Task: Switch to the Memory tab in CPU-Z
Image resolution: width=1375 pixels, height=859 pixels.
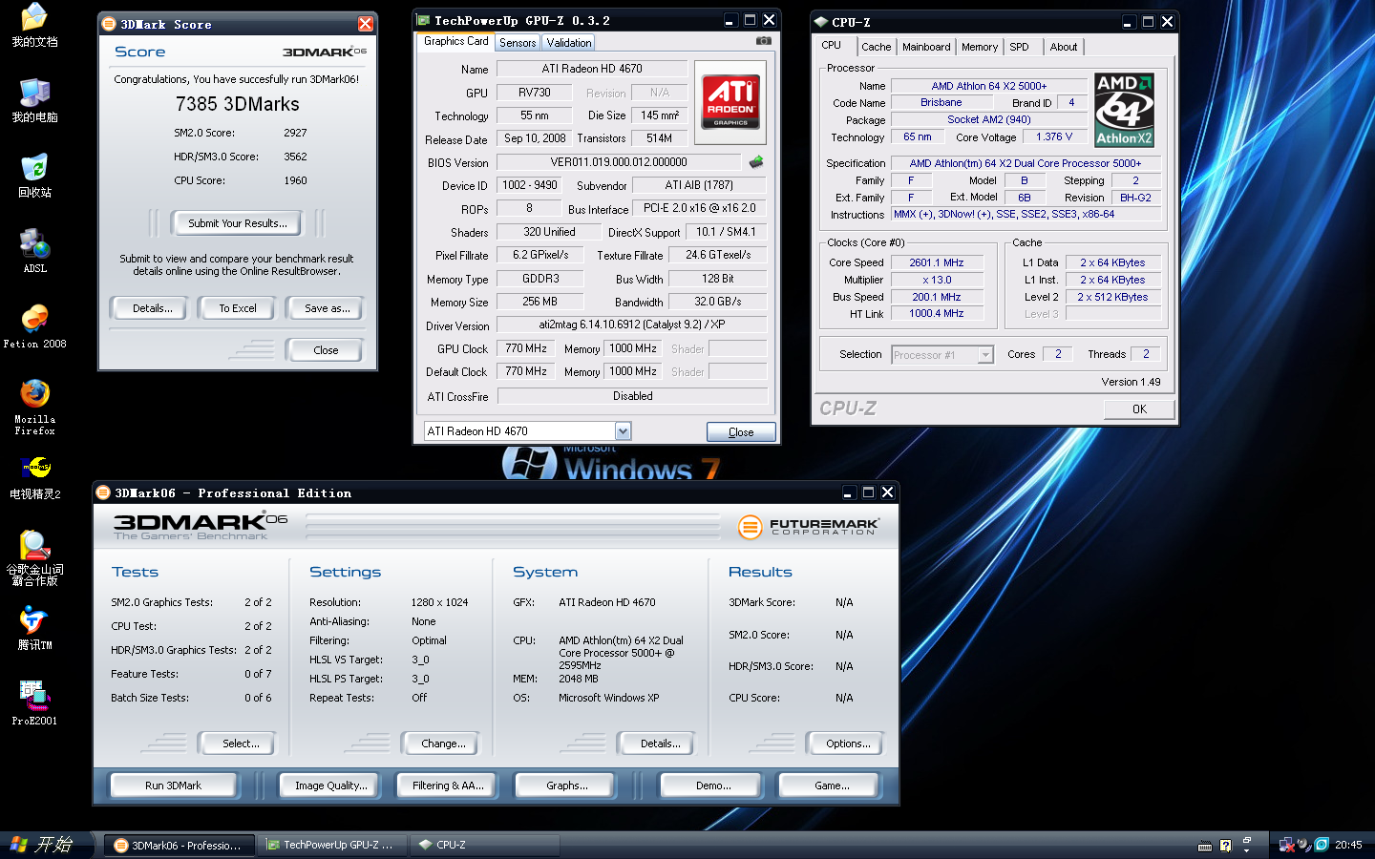Action: pos(980,47)
